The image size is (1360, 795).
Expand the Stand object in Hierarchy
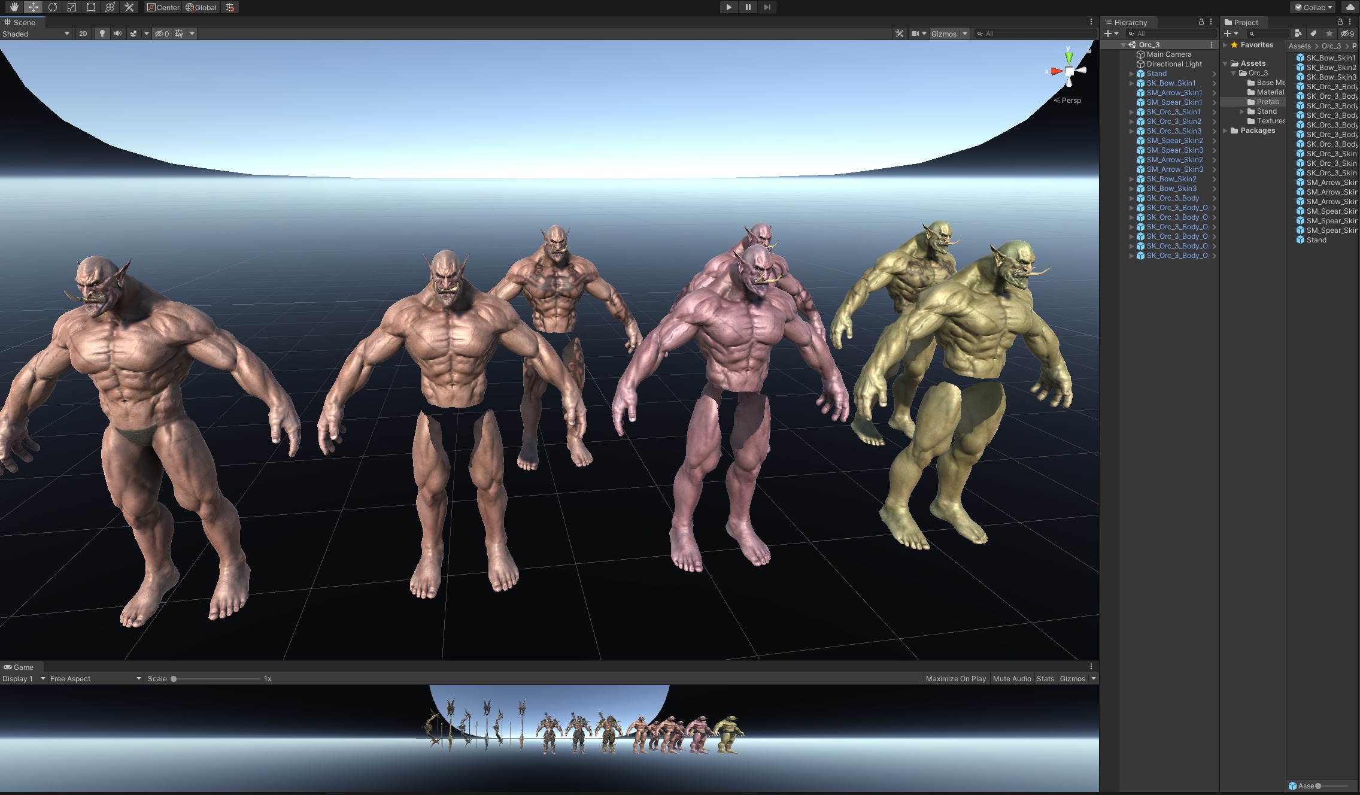[x=1131, y=74]
